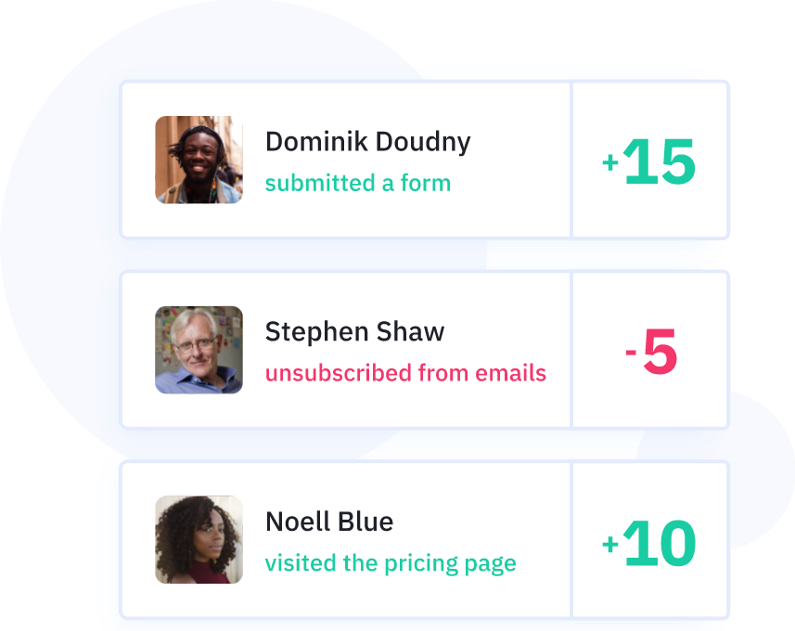Click the vertical divider in Stephen's card
795x631 pixels.
(571, 350)
